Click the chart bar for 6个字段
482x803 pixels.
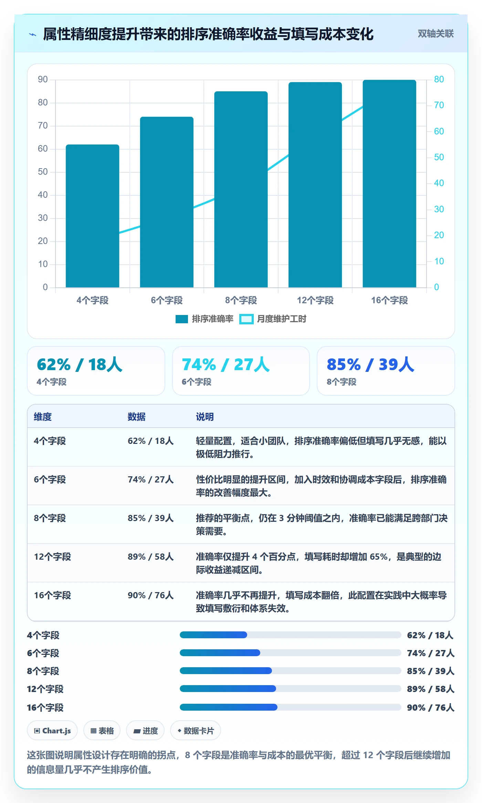167,202
